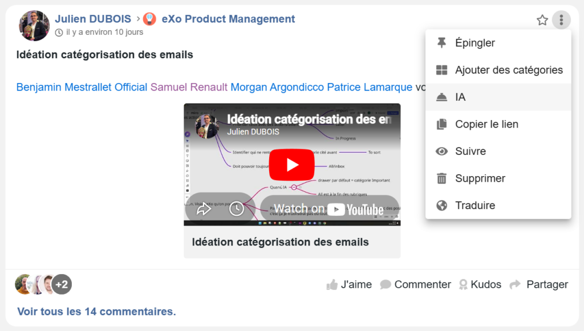This screenshot has width=584, height=331.
Task: Toggle the favorite star icon
Action: click(x=542, y=21)
